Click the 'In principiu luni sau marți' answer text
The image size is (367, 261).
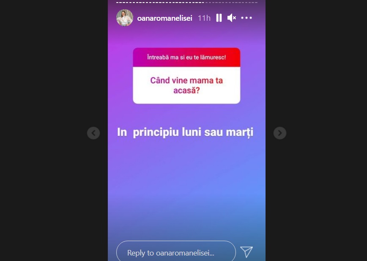click(185, 132)
